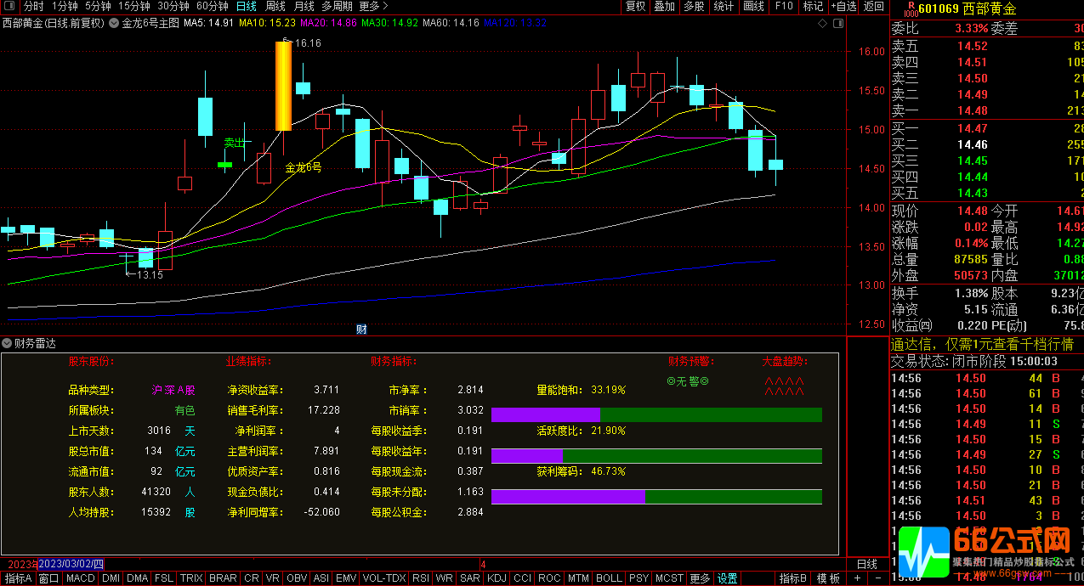
Task: Switch to SAR indicator
Action: click(469, 578)
